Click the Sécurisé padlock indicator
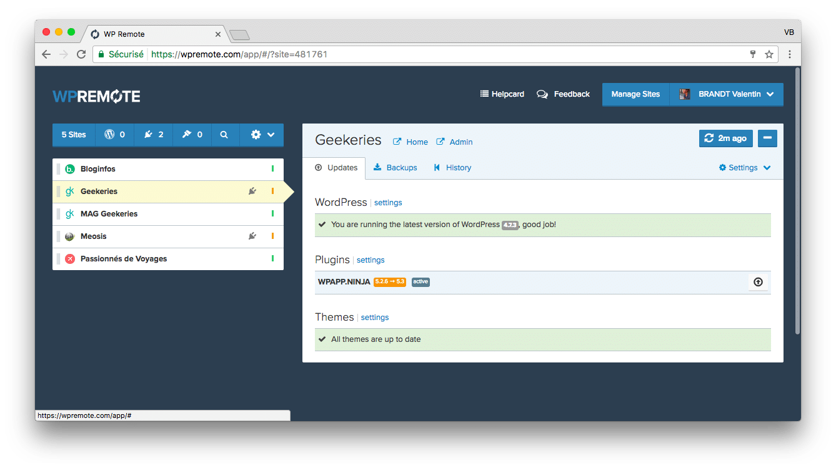This screenshot has height=471, width=836. pos(121,54)
